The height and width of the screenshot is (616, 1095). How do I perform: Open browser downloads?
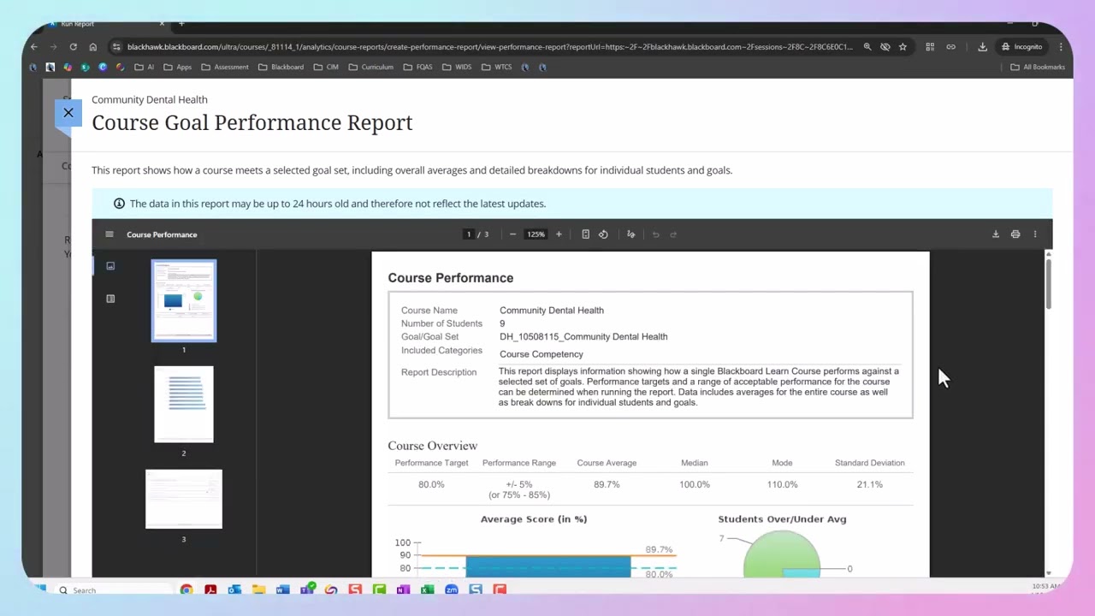point(982,47)
